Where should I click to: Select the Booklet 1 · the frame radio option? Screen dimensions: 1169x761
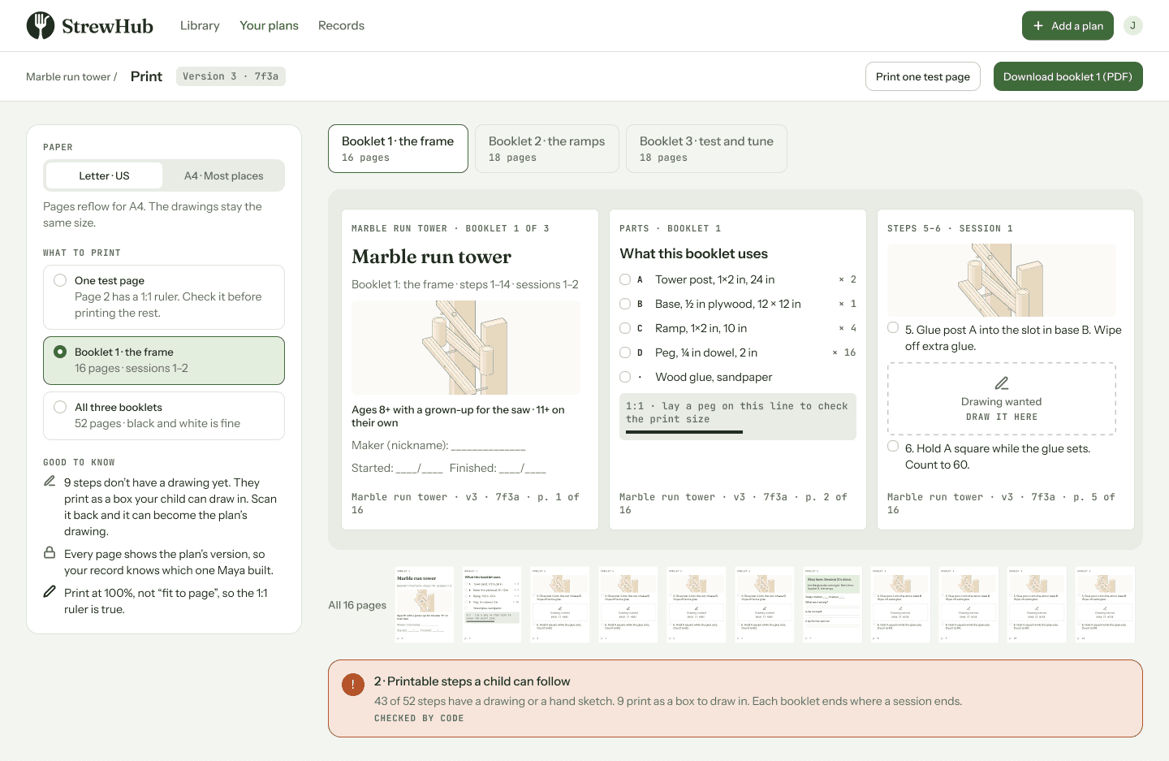[x=164, y=361]
